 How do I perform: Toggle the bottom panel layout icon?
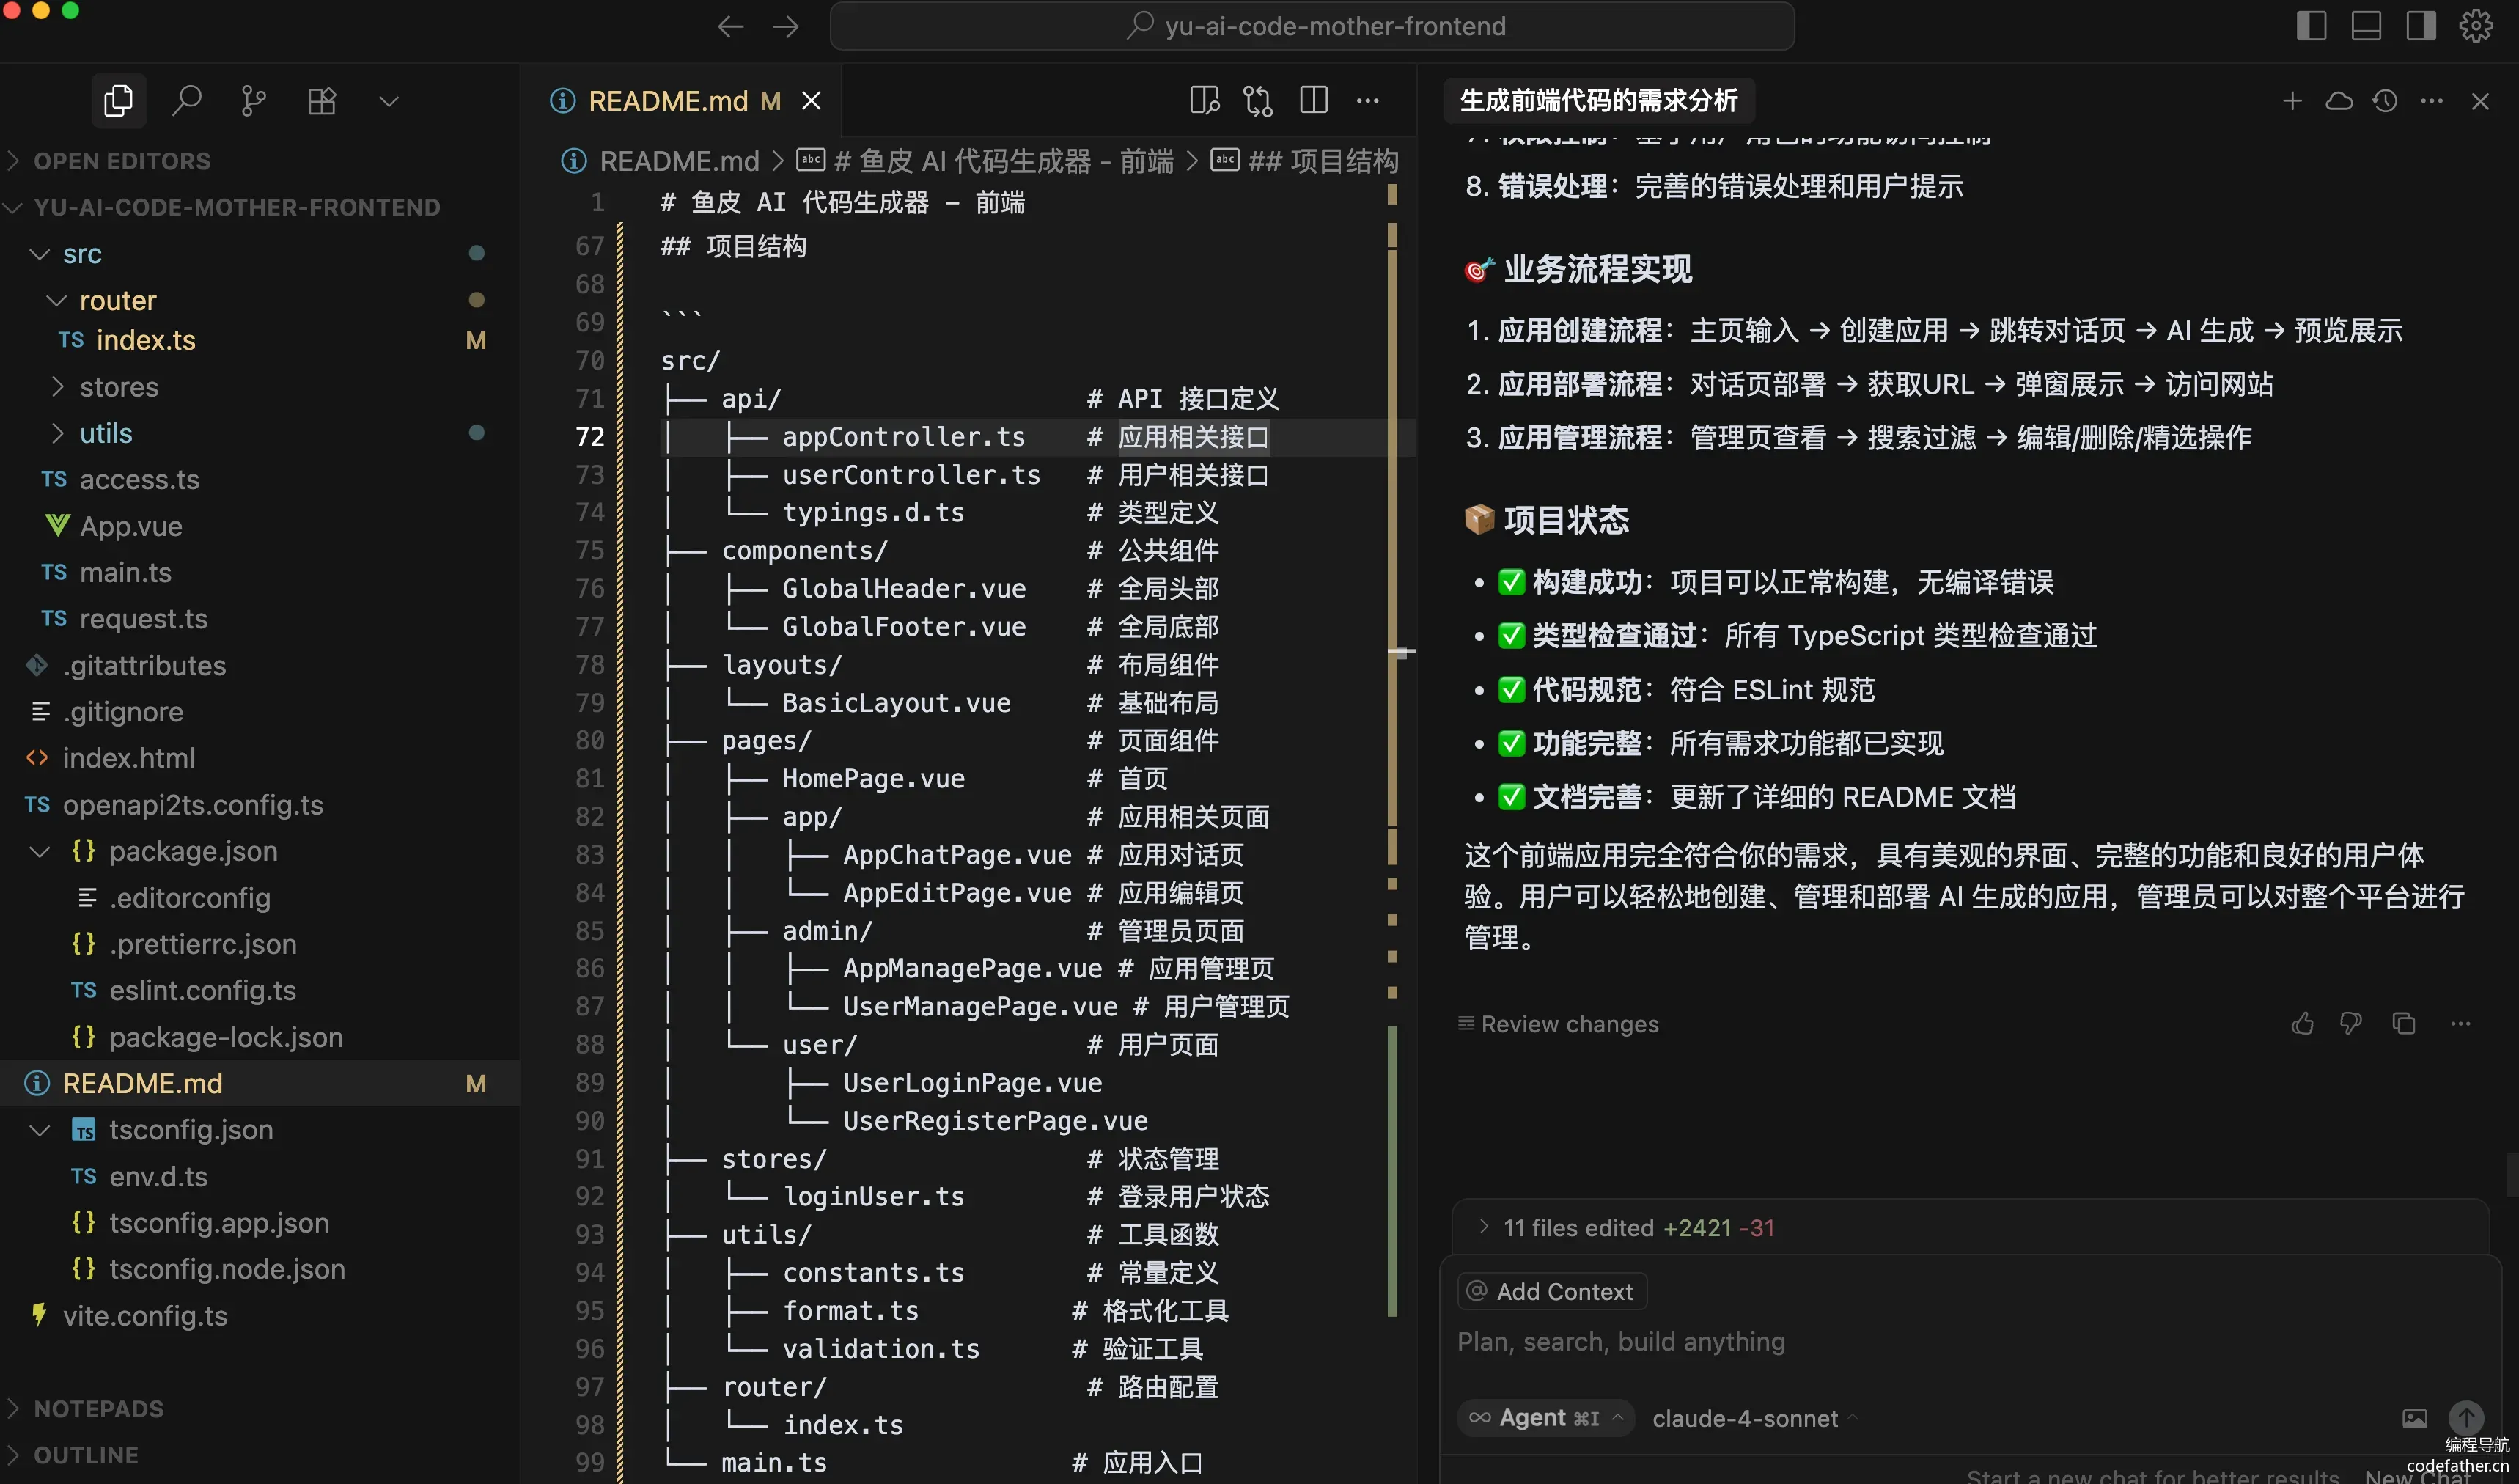[x=2366, y=26]
